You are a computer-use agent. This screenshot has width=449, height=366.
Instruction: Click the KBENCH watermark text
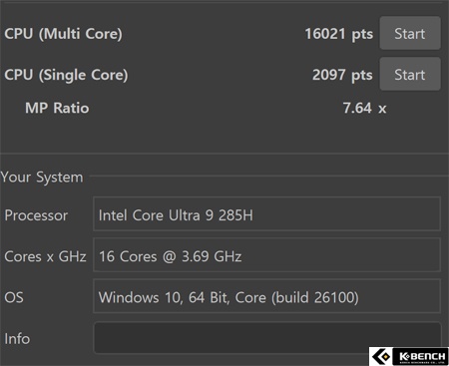coord(422,357)
